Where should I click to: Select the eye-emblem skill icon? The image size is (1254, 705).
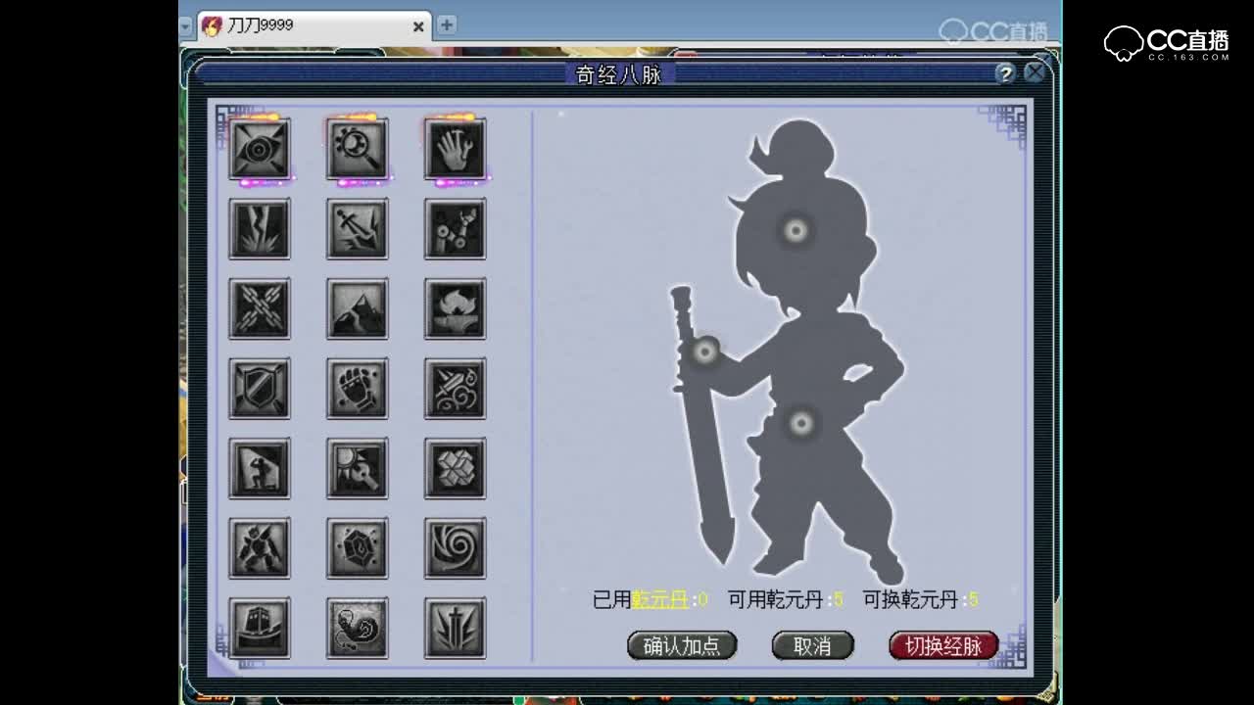click(x=260, y=149)
